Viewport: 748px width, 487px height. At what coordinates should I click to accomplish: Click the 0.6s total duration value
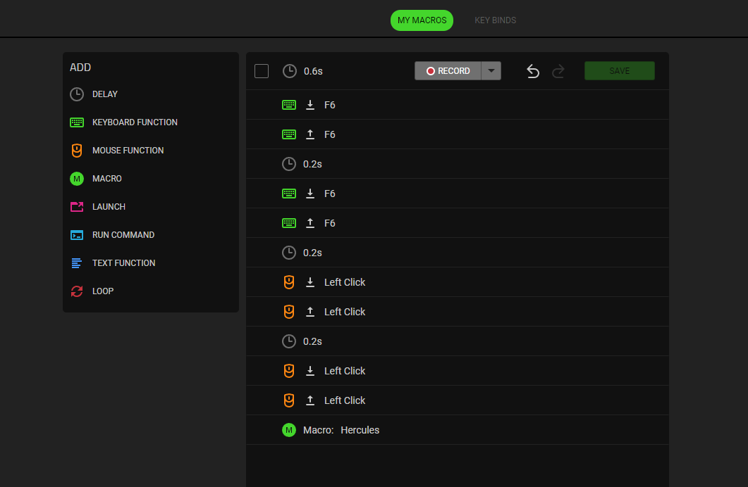(x=313, y=71)
